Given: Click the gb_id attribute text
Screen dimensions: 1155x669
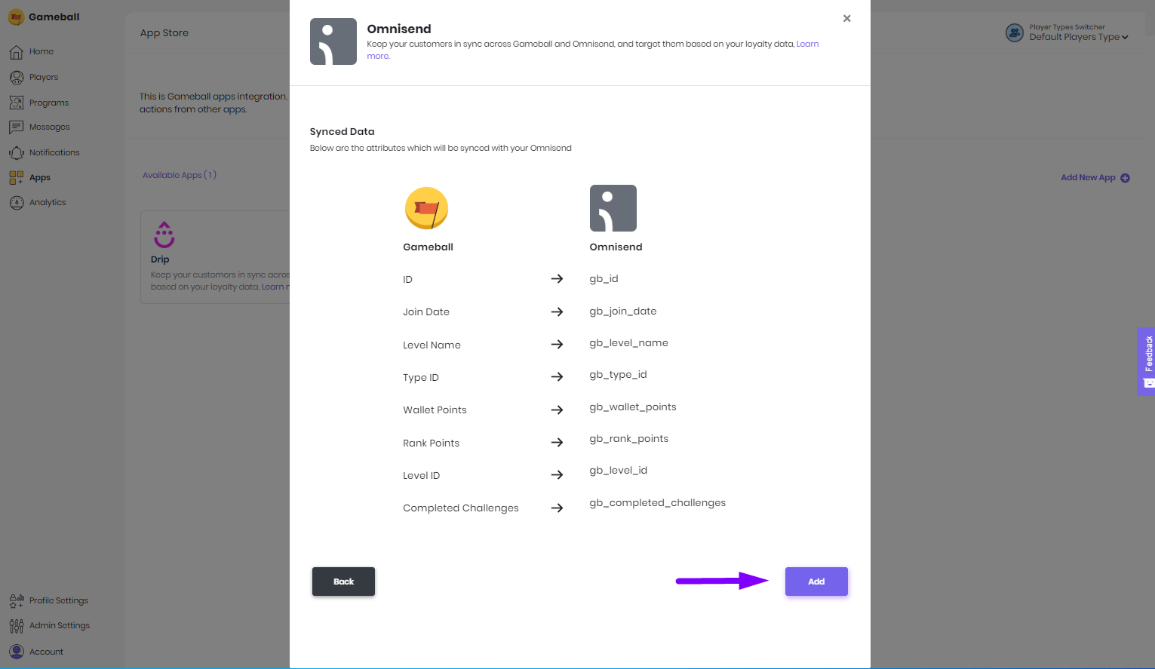Looking at the screenshot, I should [604, 279].
